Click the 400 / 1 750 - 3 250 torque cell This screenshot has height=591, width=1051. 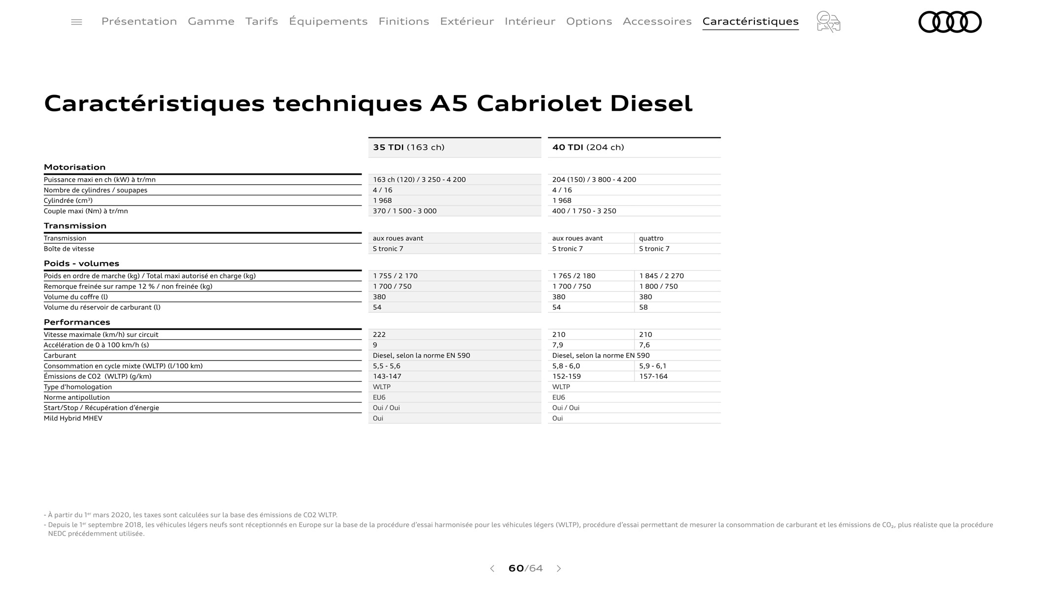tap(634, 211)
